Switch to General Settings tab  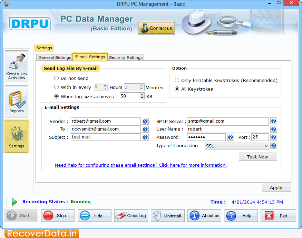55,58
